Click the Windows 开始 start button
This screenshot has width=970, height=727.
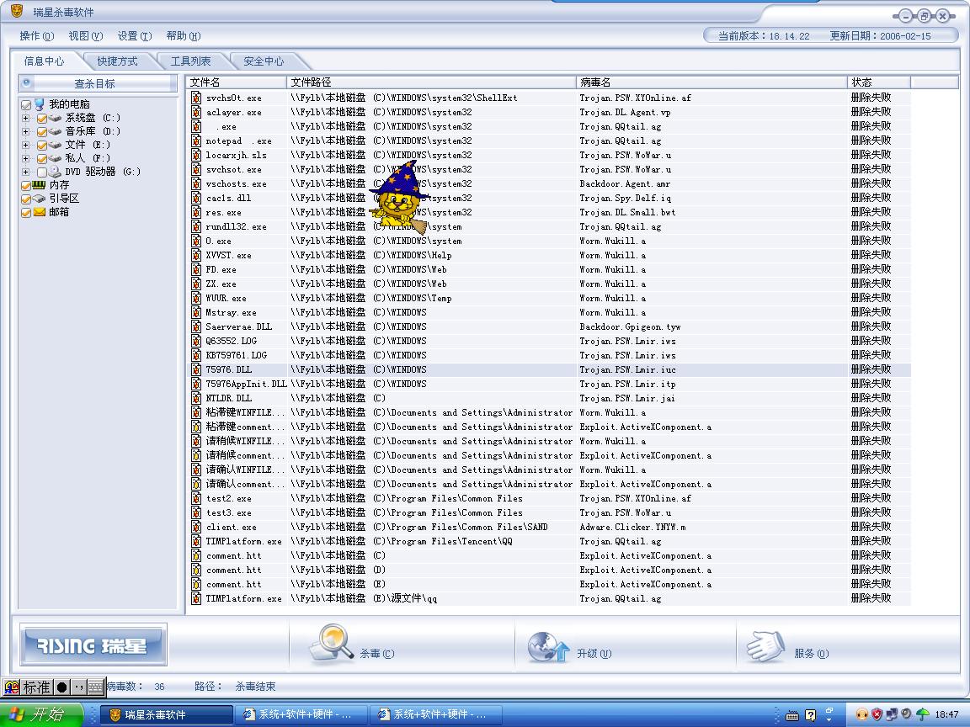41,714
